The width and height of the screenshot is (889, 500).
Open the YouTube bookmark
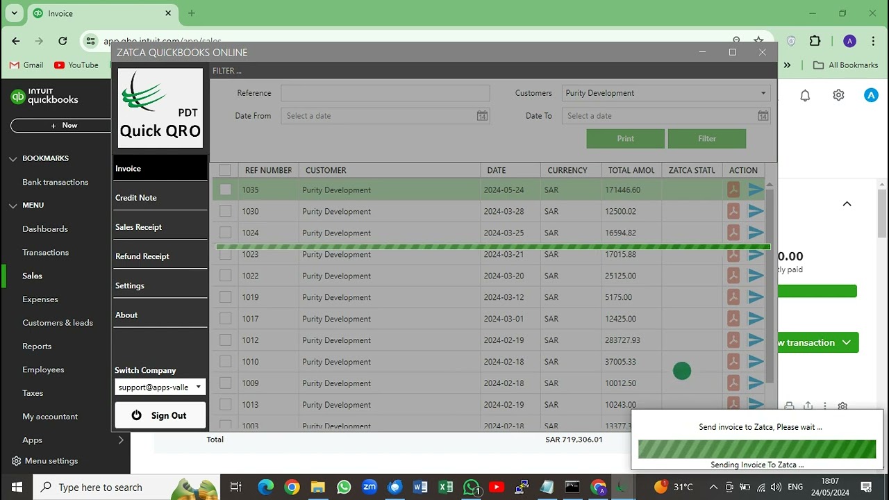point(76,65)
